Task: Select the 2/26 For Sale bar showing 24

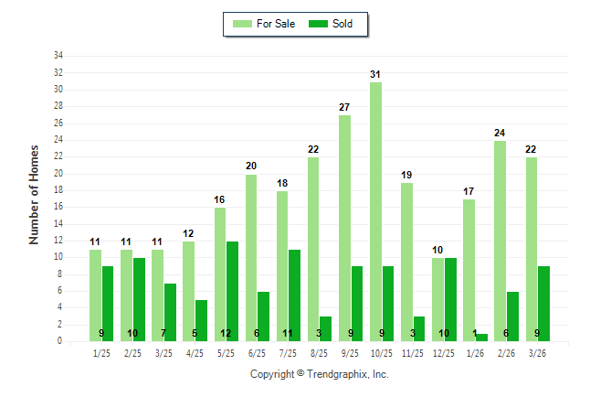Action: (x=500, y=238)
